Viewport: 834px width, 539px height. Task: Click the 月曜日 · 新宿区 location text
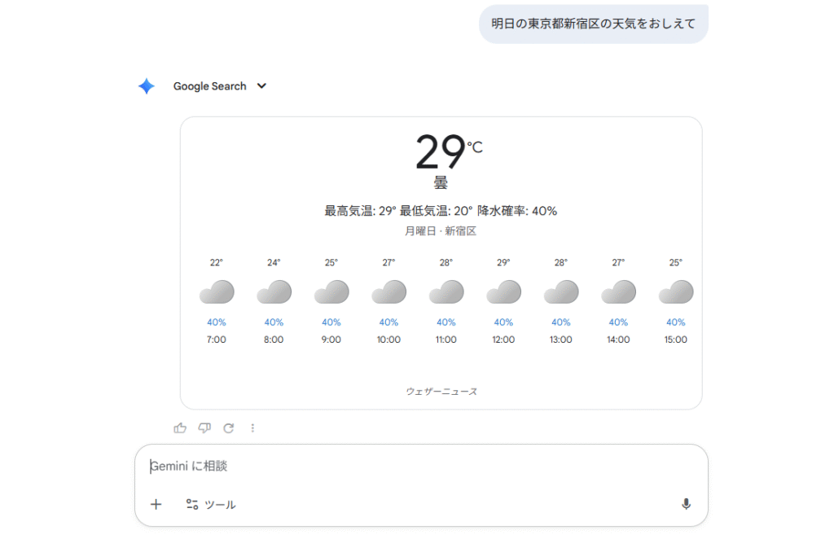tap(441, 231)
